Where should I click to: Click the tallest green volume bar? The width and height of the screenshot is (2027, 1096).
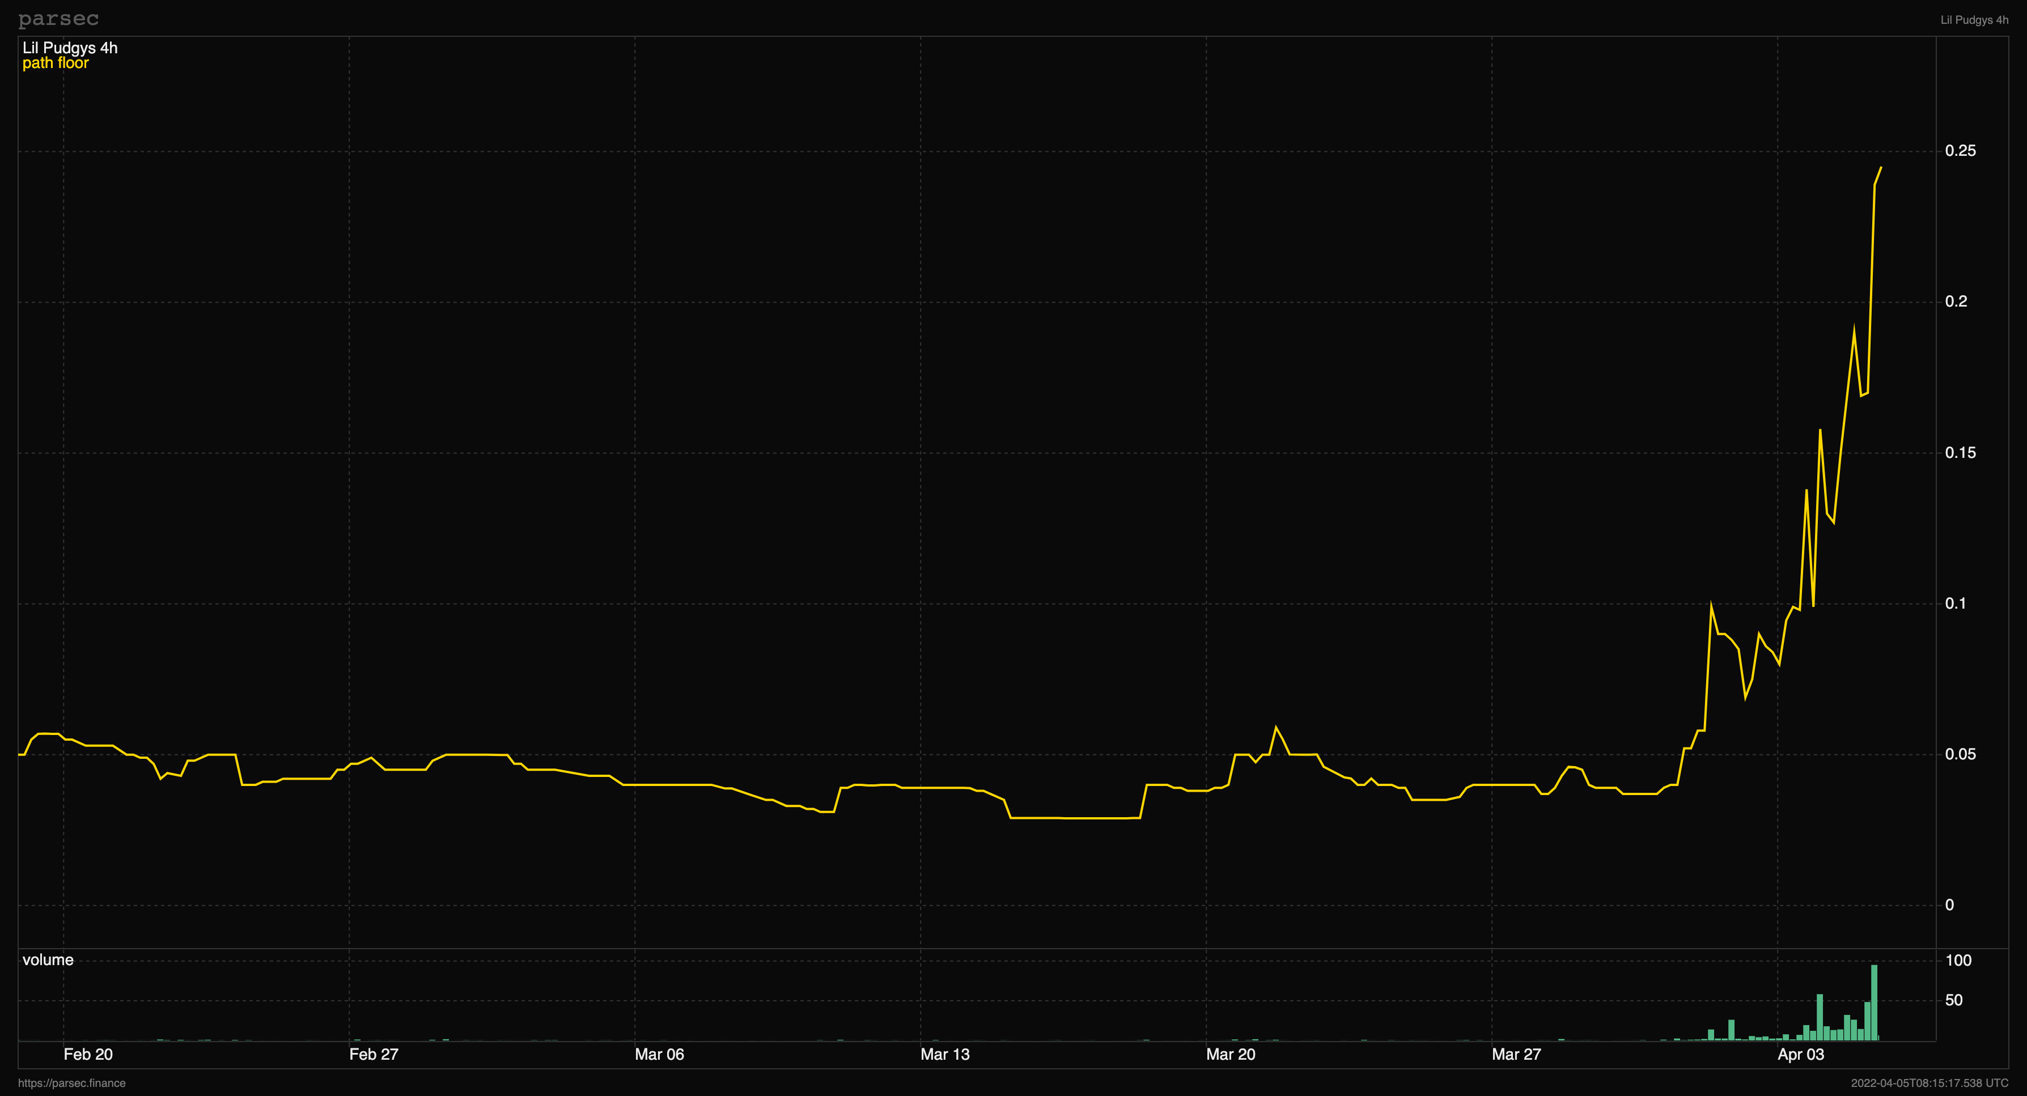pos(1875,1003)
